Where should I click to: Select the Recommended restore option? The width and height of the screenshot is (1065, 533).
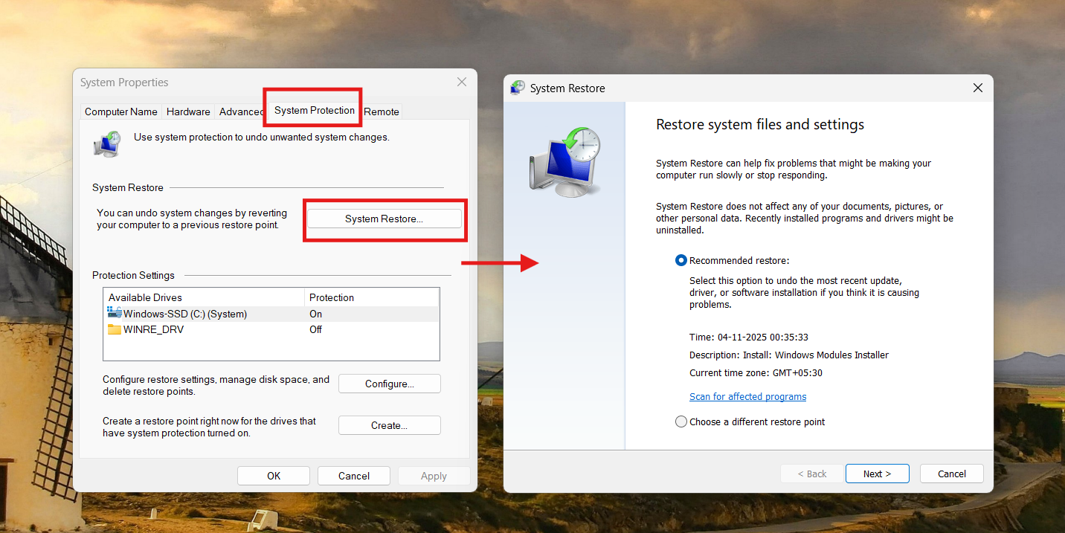680,260
